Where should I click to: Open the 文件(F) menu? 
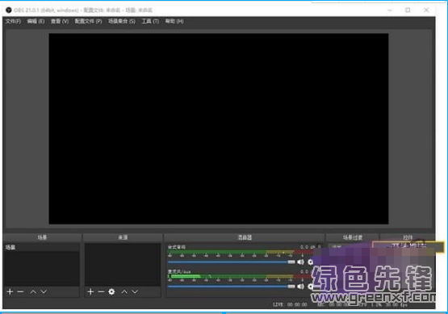[x=13, y=21]
